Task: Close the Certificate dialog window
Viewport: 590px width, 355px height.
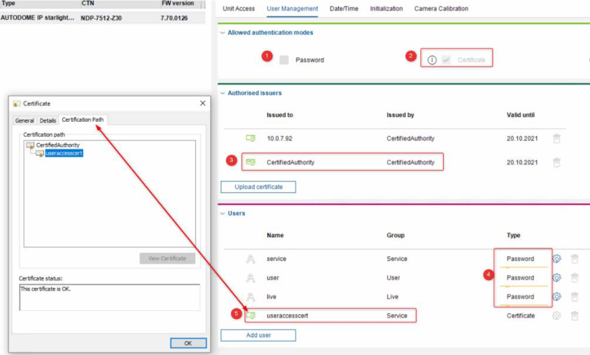Action: (x=202, y=103)
